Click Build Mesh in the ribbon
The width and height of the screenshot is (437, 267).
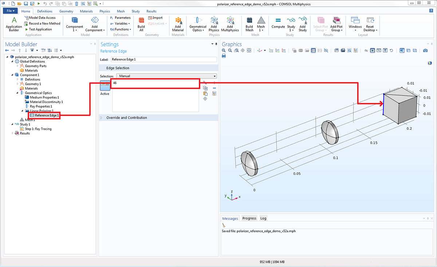coord(249,23)
